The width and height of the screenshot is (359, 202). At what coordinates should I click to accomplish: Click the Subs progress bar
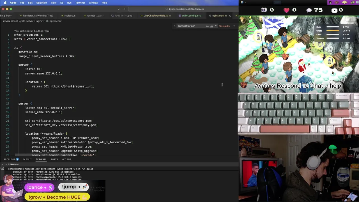click(333, 27)
